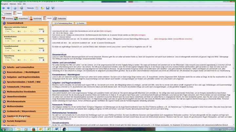Expand Aufgaben- und Regelverständnis section
Image resolution: width=236 pixels, height=132 pixels.
(4, 77)
